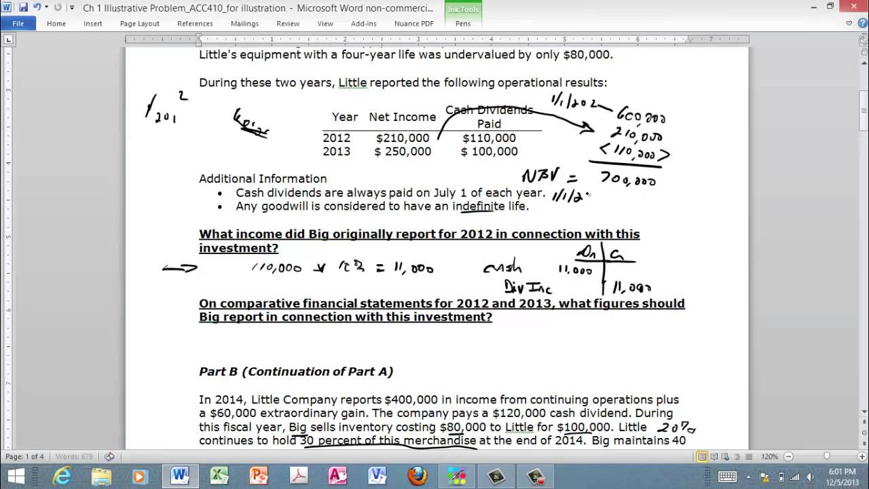Open Access from the taskbar
Image resolution: width=869 pixels, height=489 pixels.
[x=337, y=476]
